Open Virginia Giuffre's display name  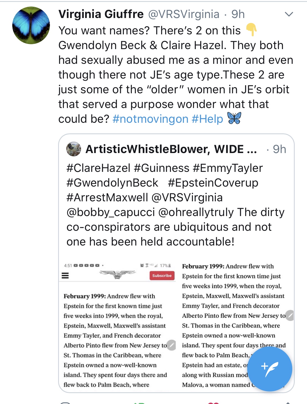(x=101, y=14)
